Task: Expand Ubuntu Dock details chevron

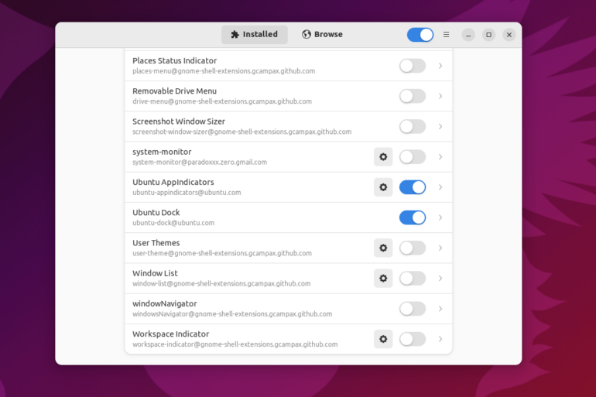Action: (440, 217)
